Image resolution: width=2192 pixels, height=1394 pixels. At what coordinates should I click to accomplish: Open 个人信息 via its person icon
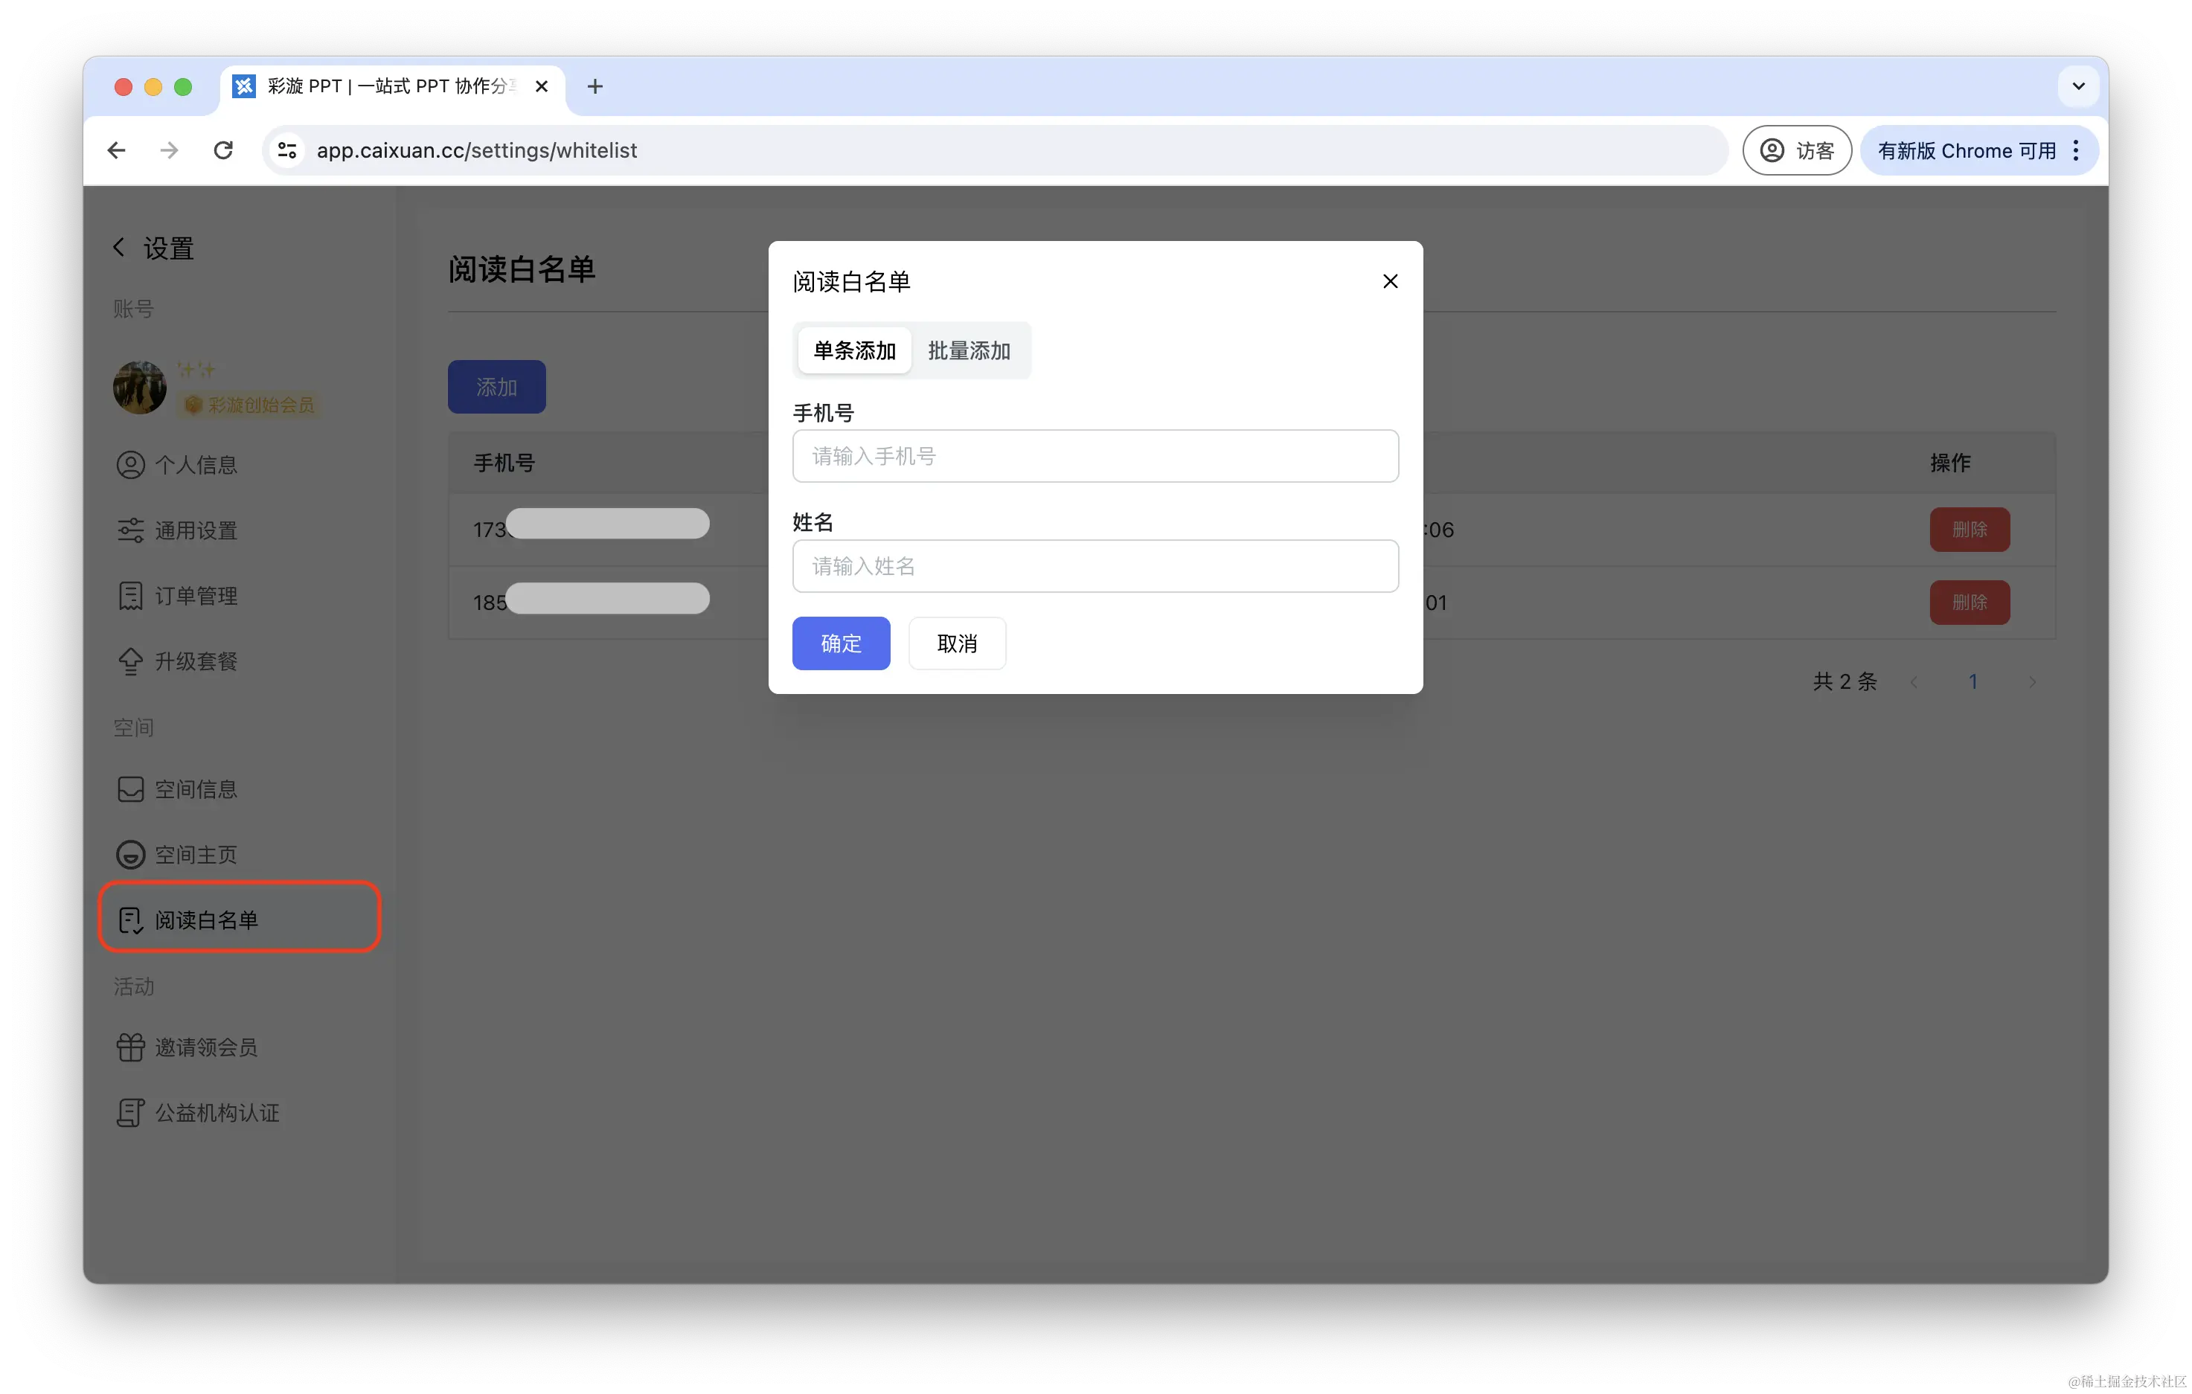[x=130, y=465]
